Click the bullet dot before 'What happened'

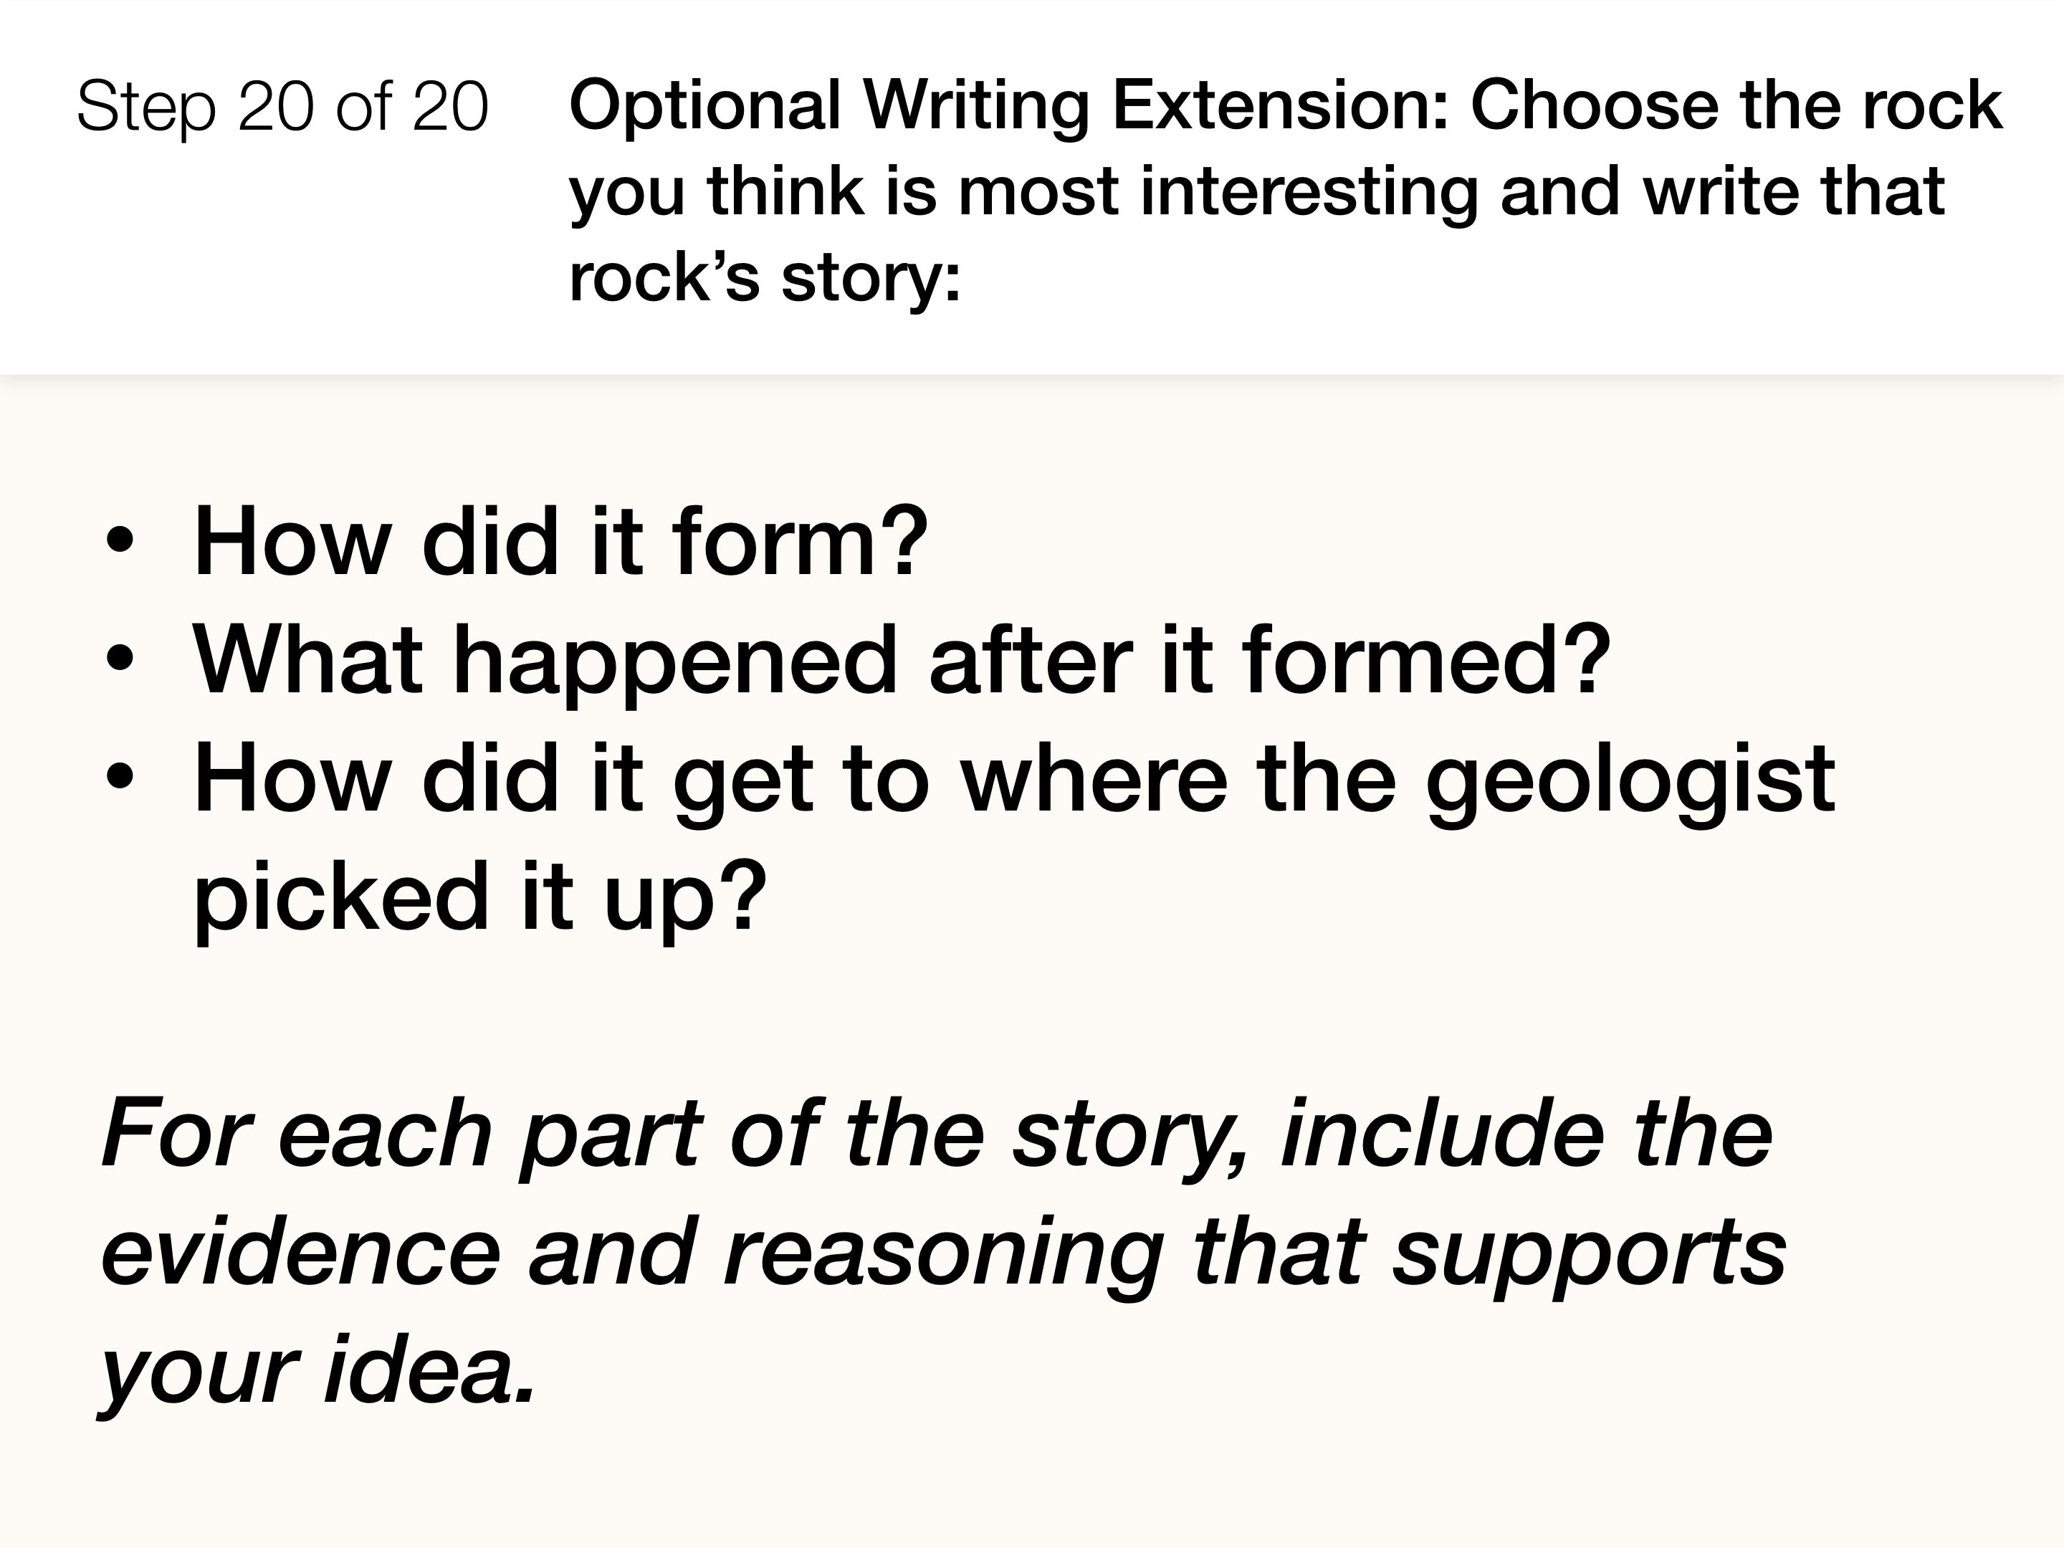click(x=120, y=661)
